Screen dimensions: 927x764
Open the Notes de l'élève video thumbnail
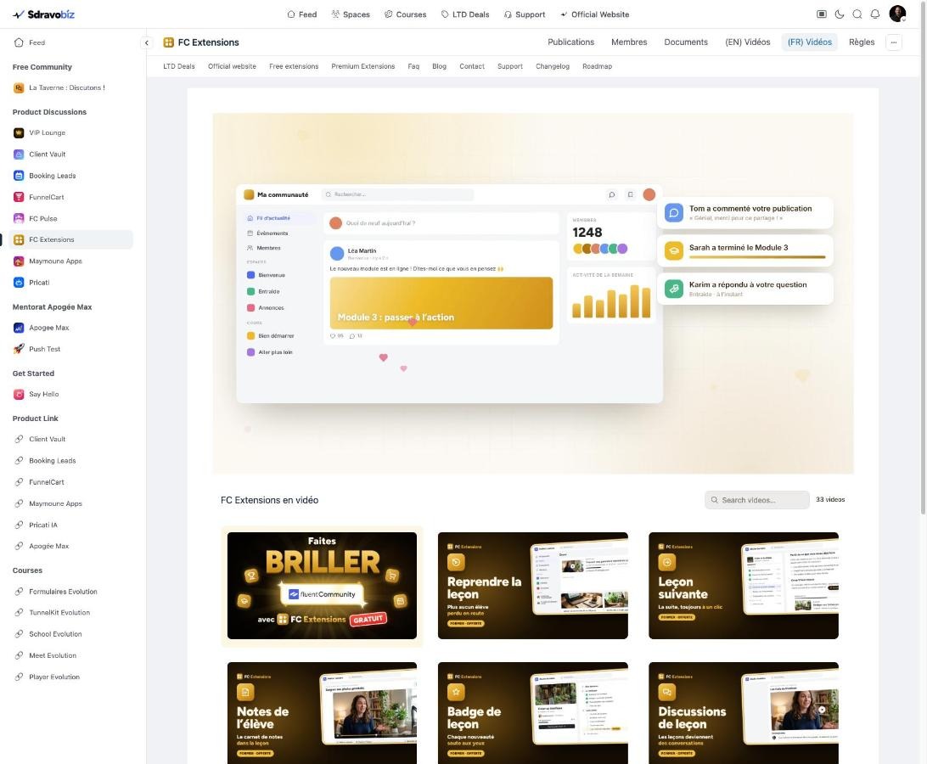point(323,713)
